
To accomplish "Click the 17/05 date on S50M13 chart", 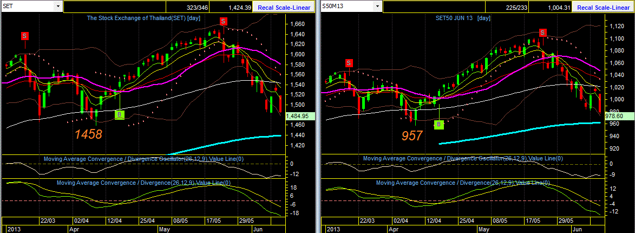I will click(x=533, y=221).
